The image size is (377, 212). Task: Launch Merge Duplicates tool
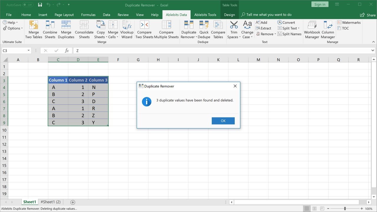(x=66, y=29)
